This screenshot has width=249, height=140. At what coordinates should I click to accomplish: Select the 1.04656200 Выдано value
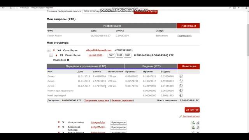[167, 86]
